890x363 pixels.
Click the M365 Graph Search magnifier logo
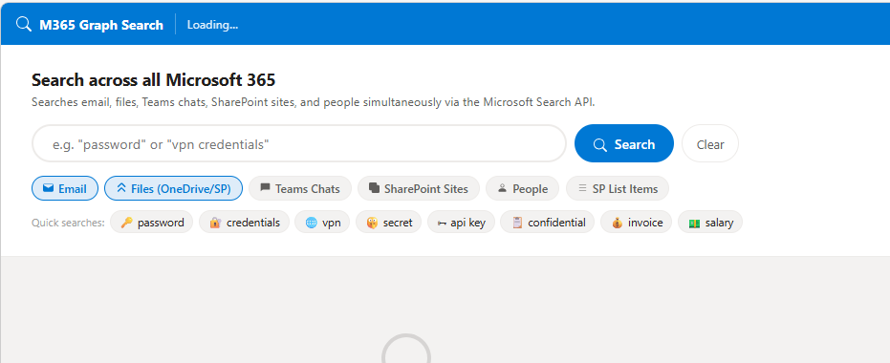coord(24,25)
